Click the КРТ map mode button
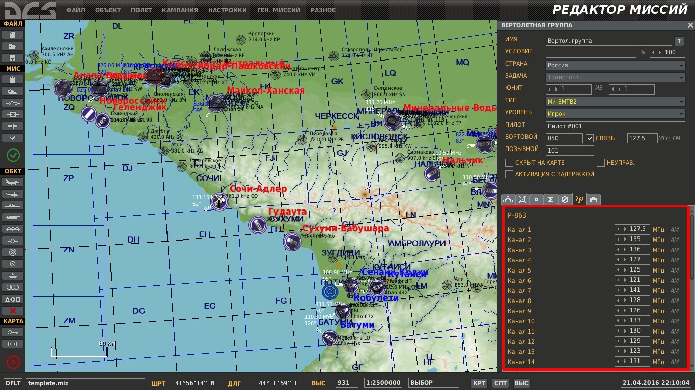The width and height of the screenshot is (695, 390). 479,383
